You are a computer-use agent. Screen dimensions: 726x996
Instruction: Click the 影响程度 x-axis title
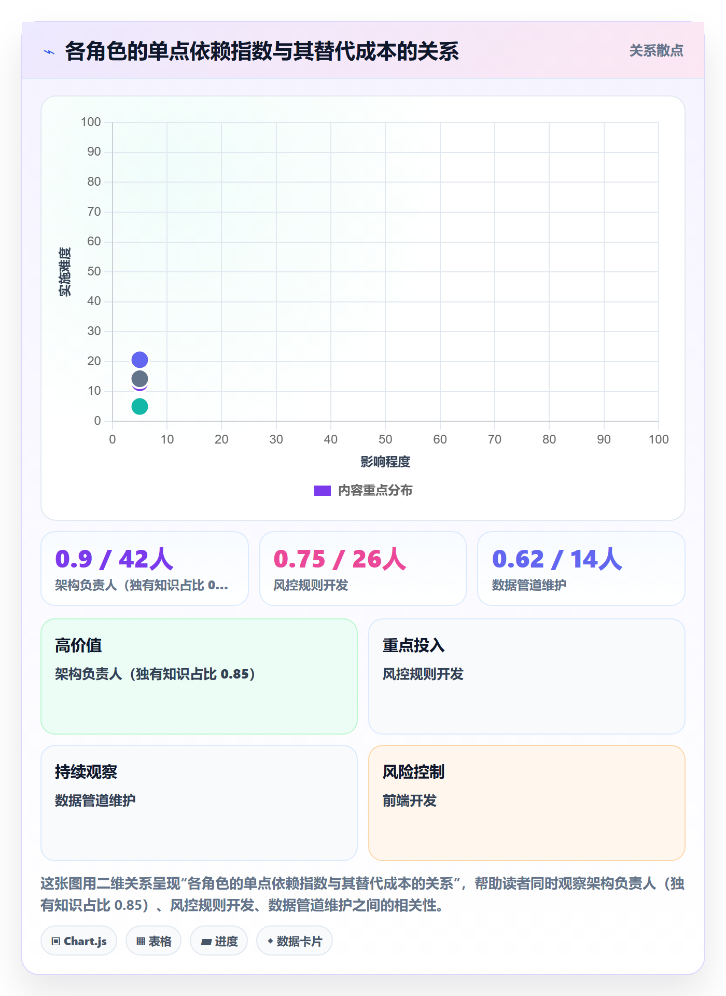385,462
